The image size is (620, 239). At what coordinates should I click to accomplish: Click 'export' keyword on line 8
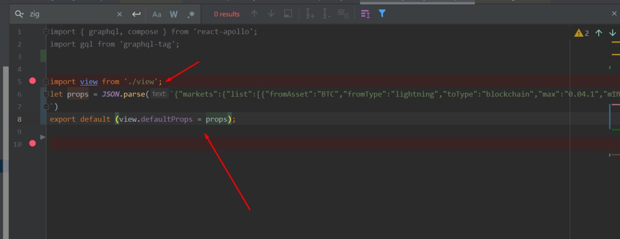click(63, 119)
